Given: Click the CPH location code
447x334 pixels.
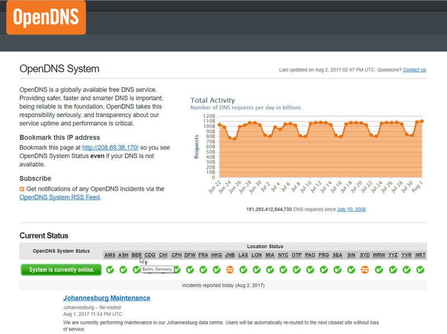Looking at the screenshot, I should tap(177, 255).
